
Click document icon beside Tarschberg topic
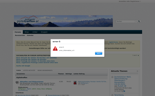pyautogui.click(x=112, y=95)
